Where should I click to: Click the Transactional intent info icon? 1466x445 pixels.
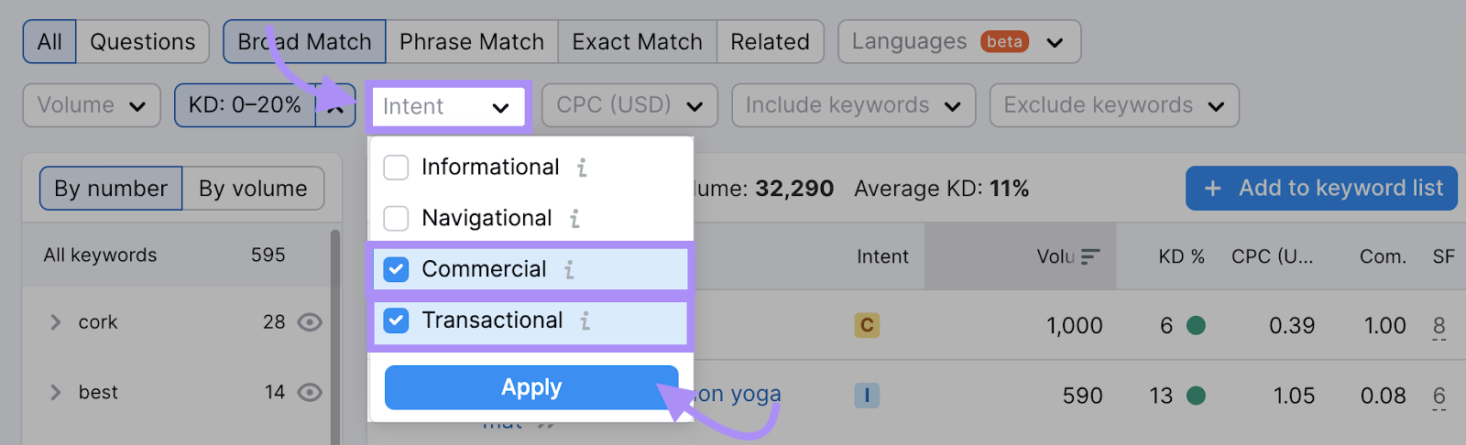(x=585, y=321)
